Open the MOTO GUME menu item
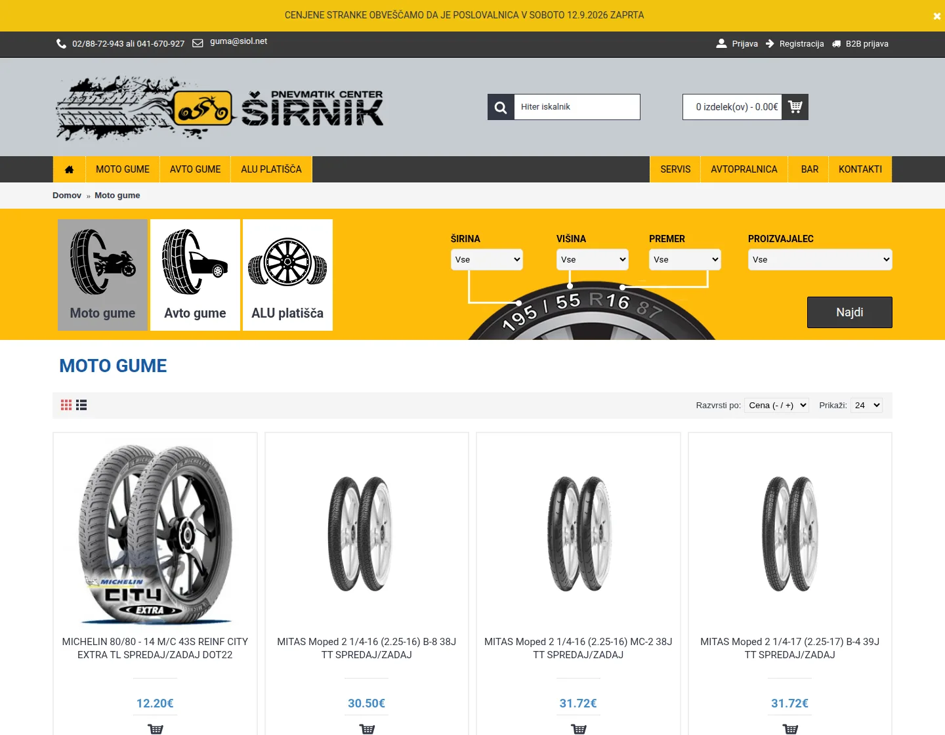The image size is (945, 735). click(123, 169)
